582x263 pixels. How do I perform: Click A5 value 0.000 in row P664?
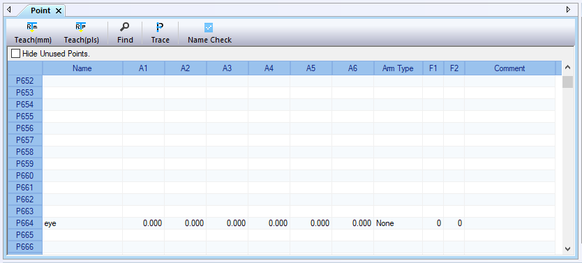pos(311,223)
